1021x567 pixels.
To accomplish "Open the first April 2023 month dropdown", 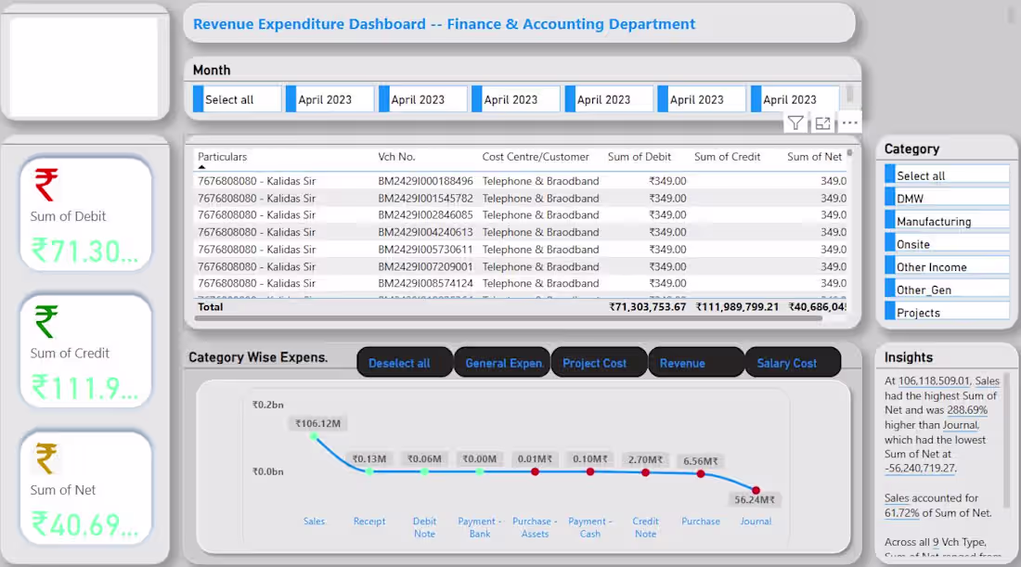I will click(330, 98).
